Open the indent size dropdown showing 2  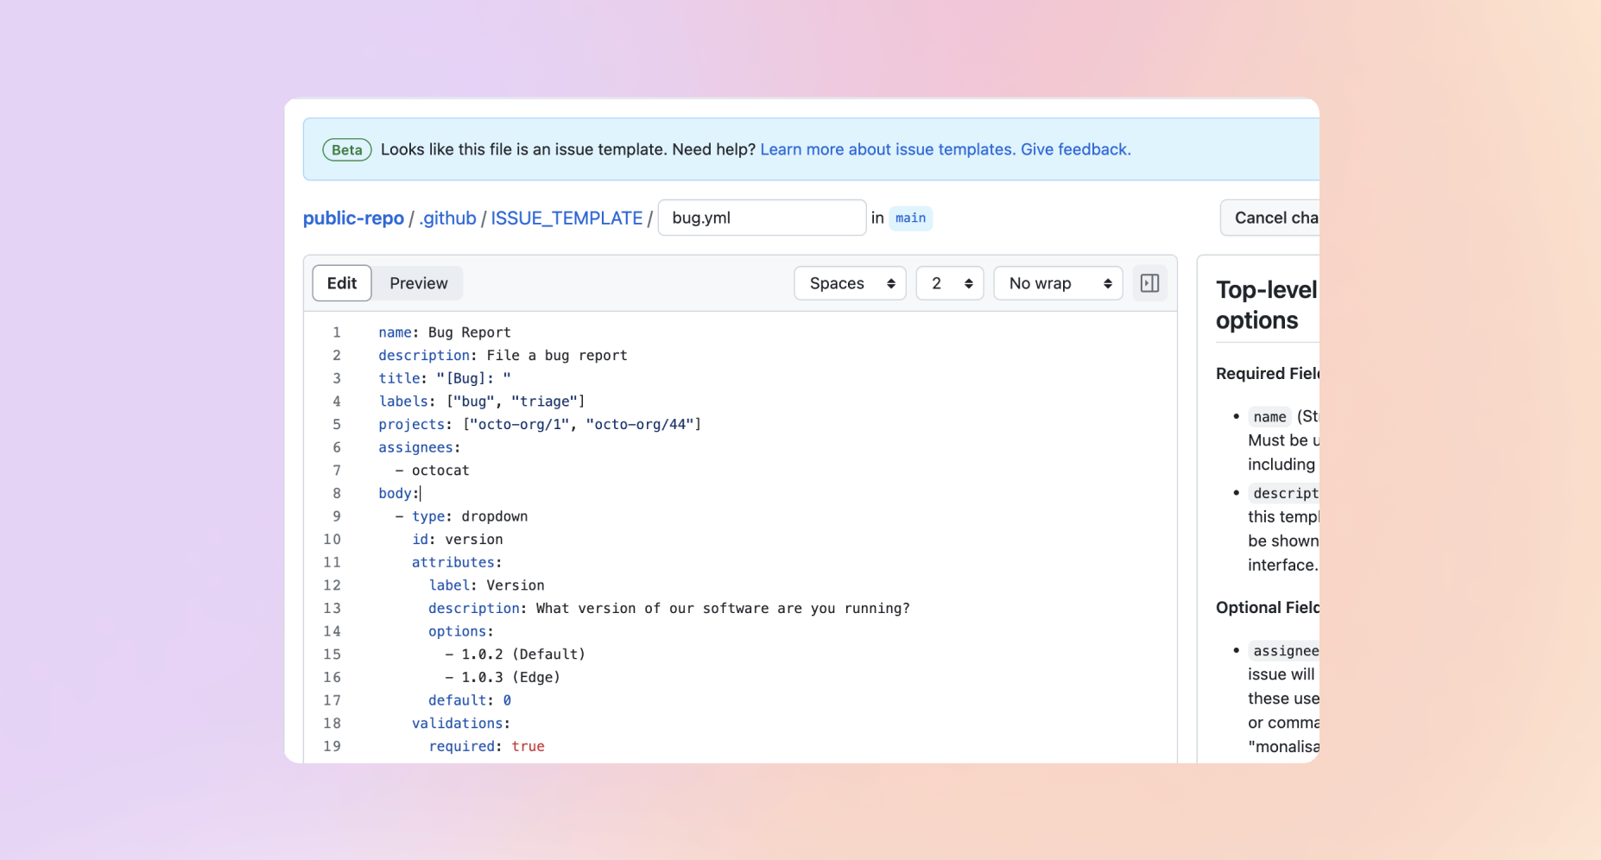click(949, 283)
